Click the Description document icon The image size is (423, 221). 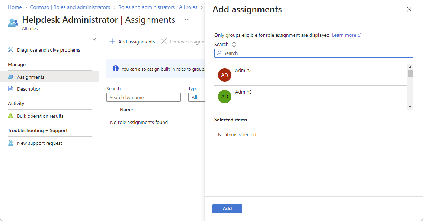[10, 89]
